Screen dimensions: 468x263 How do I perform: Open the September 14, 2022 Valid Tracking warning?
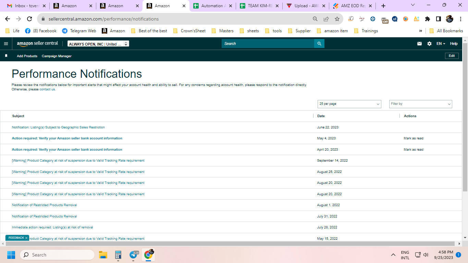click(x=78, y=161)
